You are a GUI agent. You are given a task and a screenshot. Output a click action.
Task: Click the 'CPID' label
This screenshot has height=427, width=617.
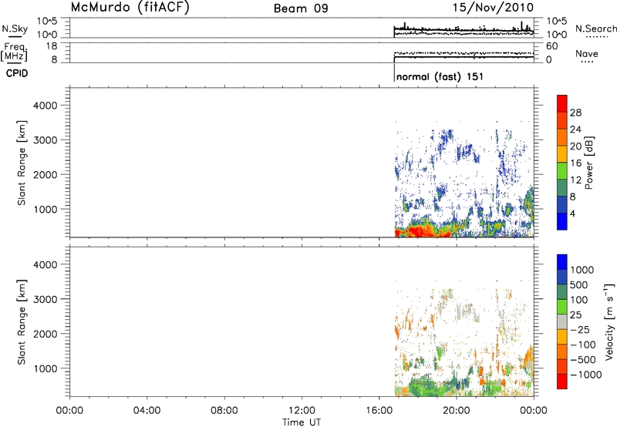pos(17,73)
